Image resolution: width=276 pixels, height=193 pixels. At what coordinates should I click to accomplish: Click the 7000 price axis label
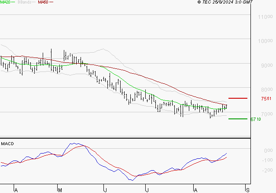(x=267, y=114)
